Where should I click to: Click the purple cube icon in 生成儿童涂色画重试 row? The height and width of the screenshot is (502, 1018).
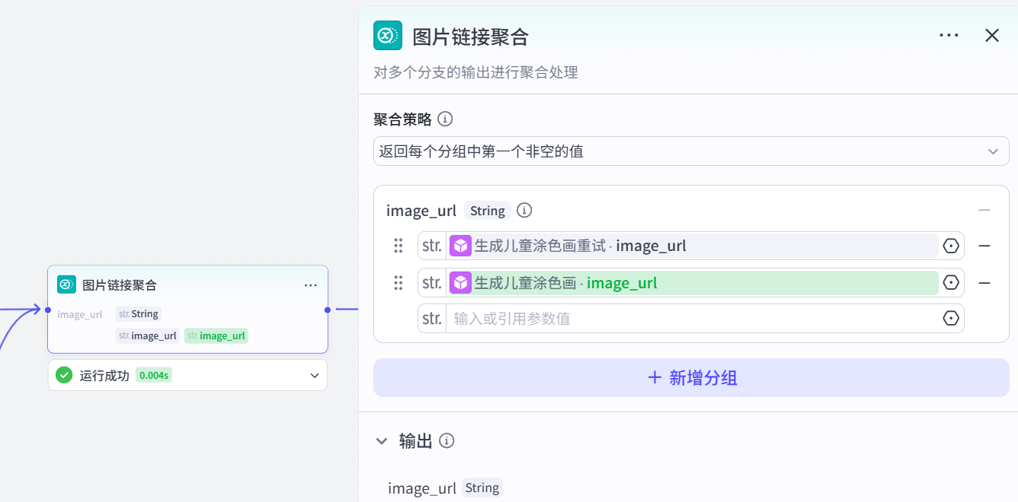click(x=461, y=246)
